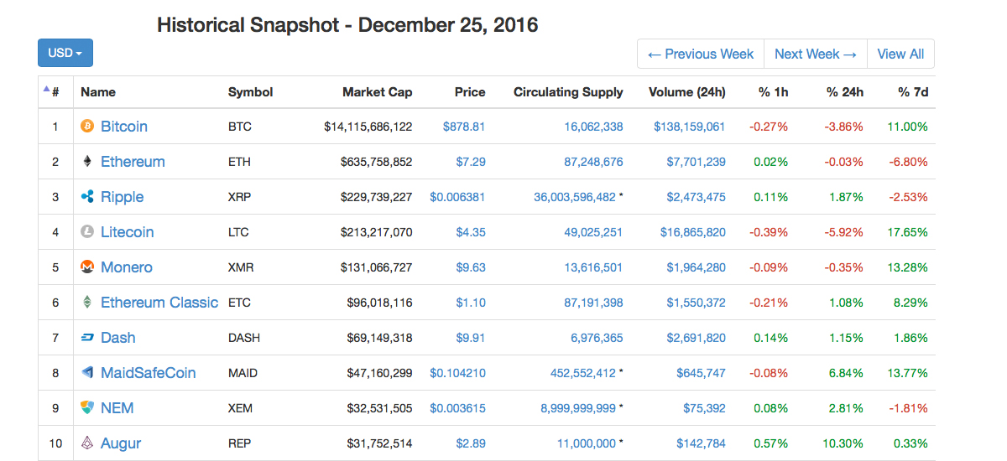Image resolution: width=1007 pixels, height=461 pixels.
Task: Click the NEM logo icon
Action: pyautogui.click(x=87, y=408)
